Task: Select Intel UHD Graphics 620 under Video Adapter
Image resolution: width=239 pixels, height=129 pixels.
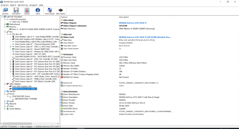Action: pos(22,86)
